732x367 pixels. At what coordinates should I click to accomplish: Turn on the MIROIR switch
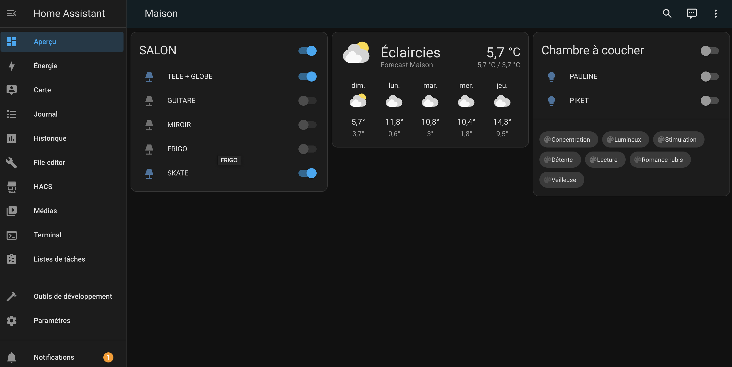click(x=308, y=125)
